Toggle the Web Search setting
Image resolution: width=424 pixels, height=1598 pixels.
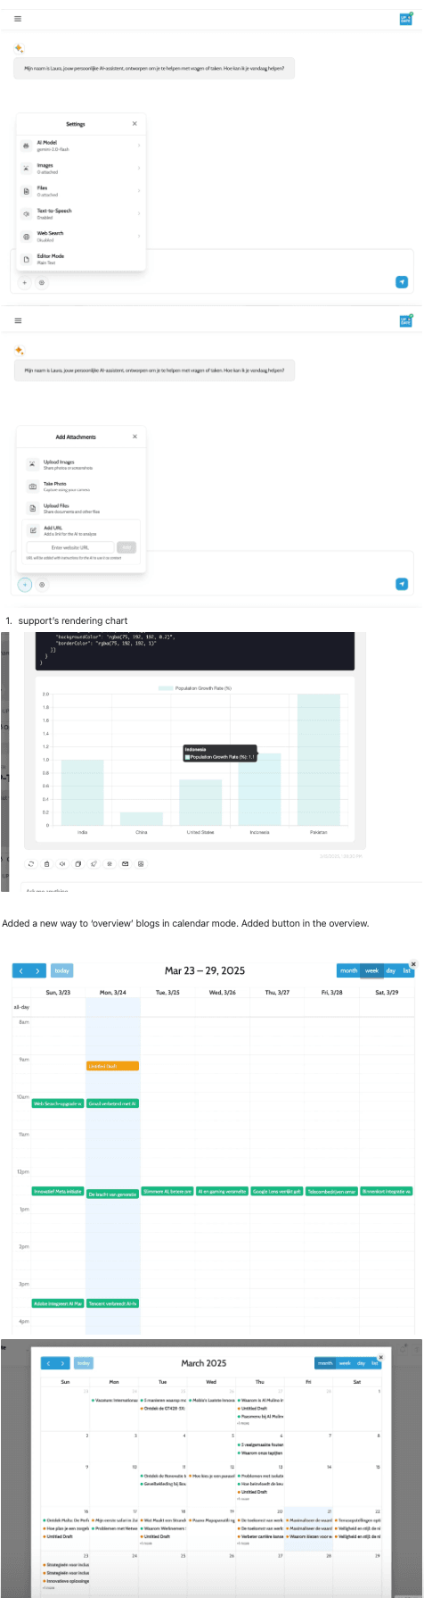[x=81, y=236]
